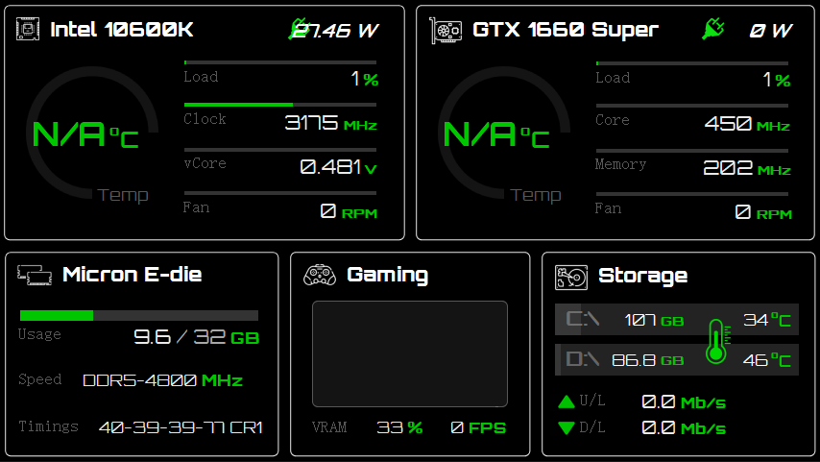This screenshot has height=462, width=820.
Task: Click the green download arrow icon
Action: point(567,428)
